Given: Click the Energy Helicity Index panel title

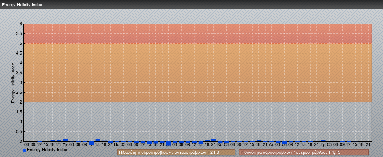Looking at the screenshot, I should tap(22, 5).
